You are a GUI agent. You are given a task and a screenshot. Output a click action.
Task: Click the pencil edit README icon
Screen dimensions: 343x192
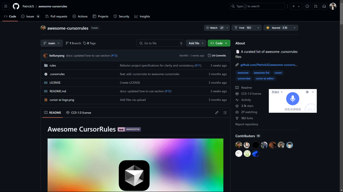click(x=217, y=112)
